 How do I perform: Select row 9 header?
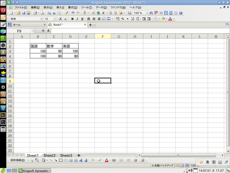10,81
